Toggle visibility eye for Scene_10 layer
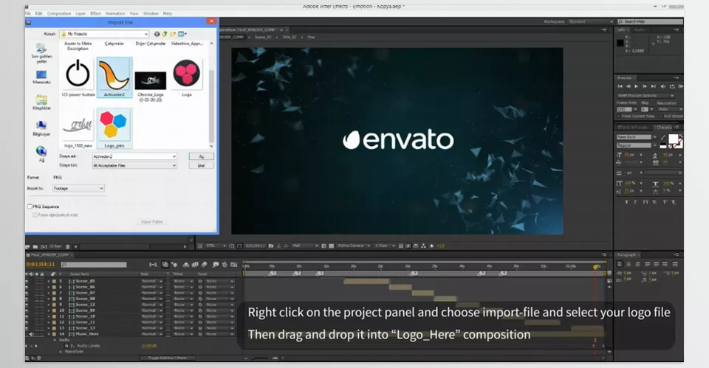The height and width of the screenshot is (368, 709). point(27,316)
